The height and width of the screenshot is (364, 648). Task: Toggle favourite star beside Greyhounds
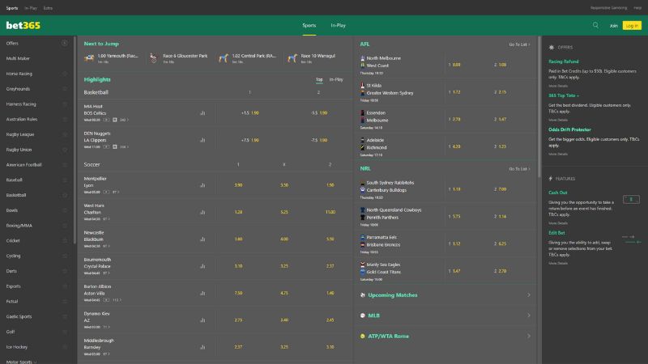[x=65, y=89]
